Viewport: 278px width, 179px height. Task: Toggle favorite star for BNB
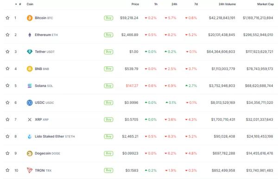coord(7,68)
